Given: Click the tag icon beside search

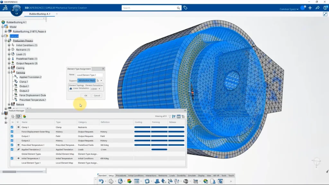Looking at the screenshot, I should tap(185, 8).
